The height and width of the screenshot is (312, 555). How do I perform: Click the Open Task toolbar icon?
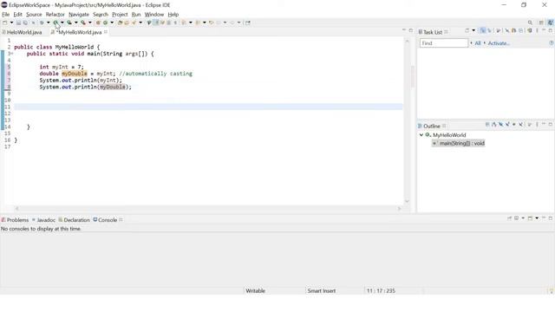click(x=127, y=23)
